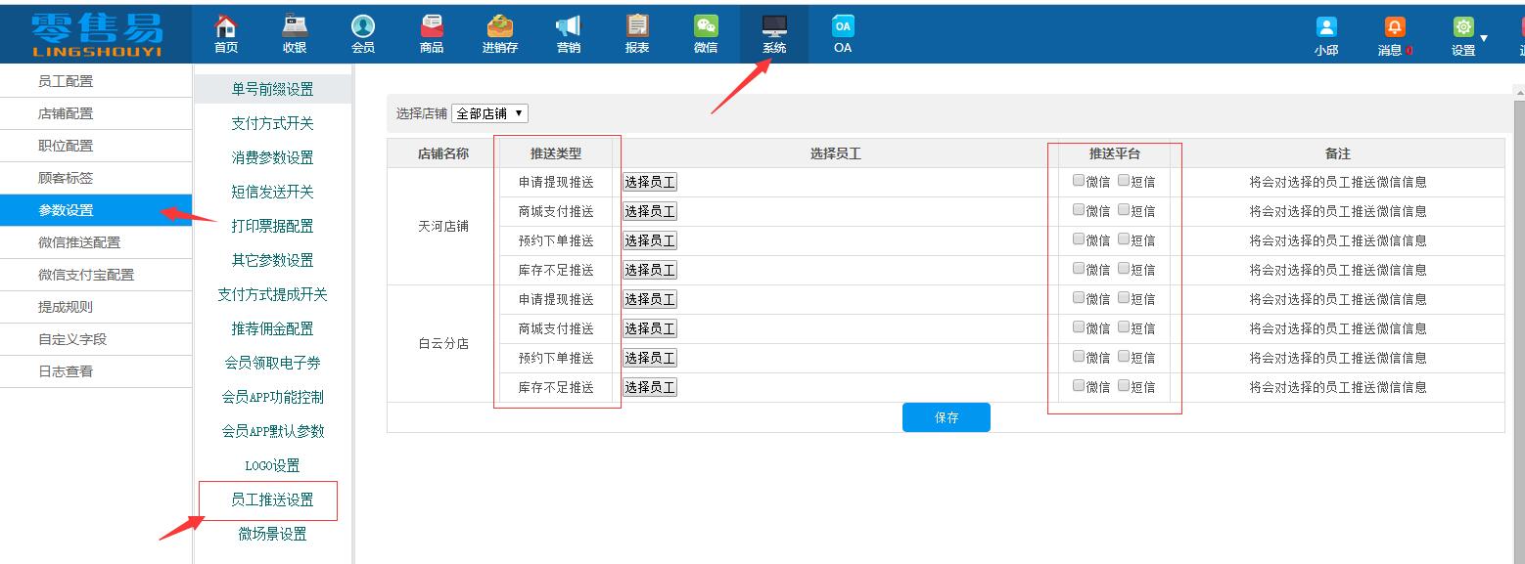Select the 会员 (members) icon in top navigation
Viewport: 1525px width, 564px height.
click(x=363, y=32)
